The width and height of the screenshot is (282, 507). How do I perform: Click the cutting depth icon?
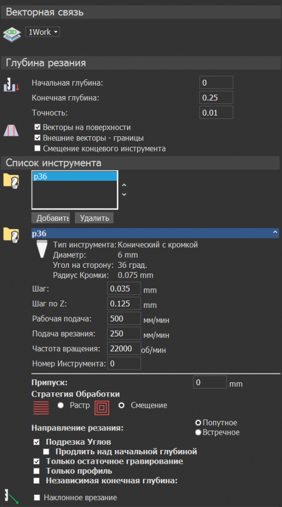12,84
